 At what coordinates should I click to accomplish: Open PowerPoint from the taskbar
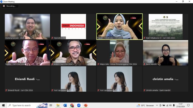85,105
